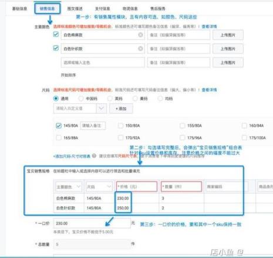Click the 白色棉麻款 color name field
Screen dimensions: 273x258
[x=103, y=35]
